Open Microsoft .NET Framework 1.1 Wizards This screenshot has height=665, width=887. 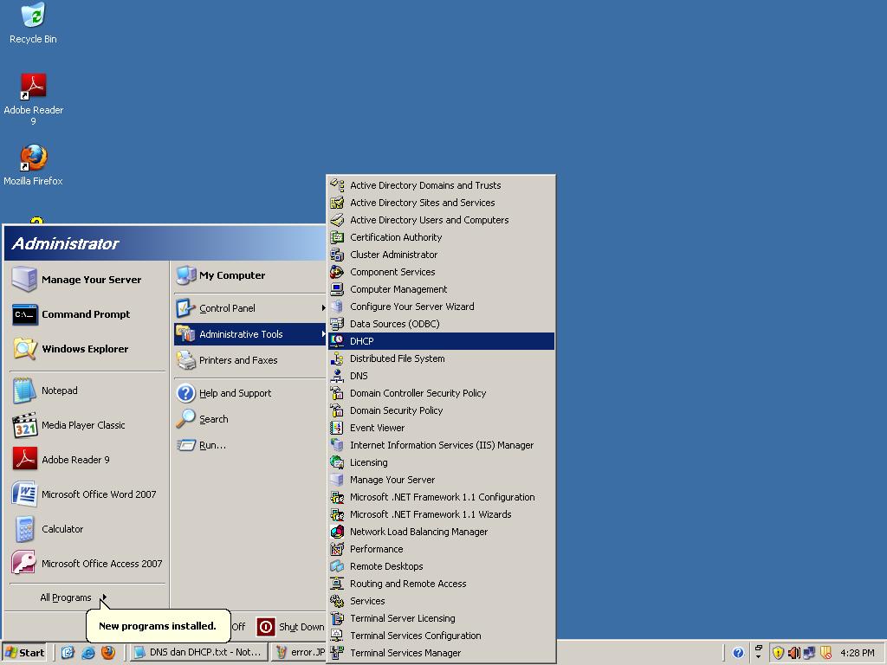tap(441, 514)
